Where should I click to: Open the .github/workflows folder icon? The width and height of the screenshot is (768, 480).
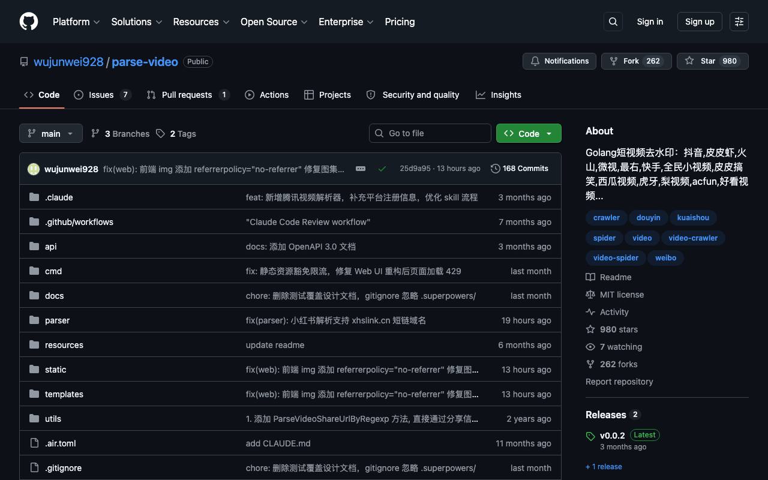pos(34,222)
